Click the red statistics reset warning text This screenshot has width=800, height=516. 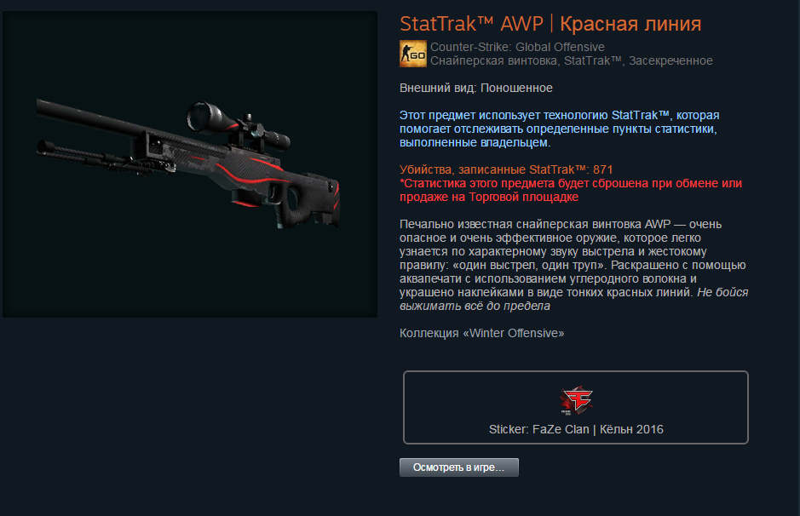(x=571, y=190)
